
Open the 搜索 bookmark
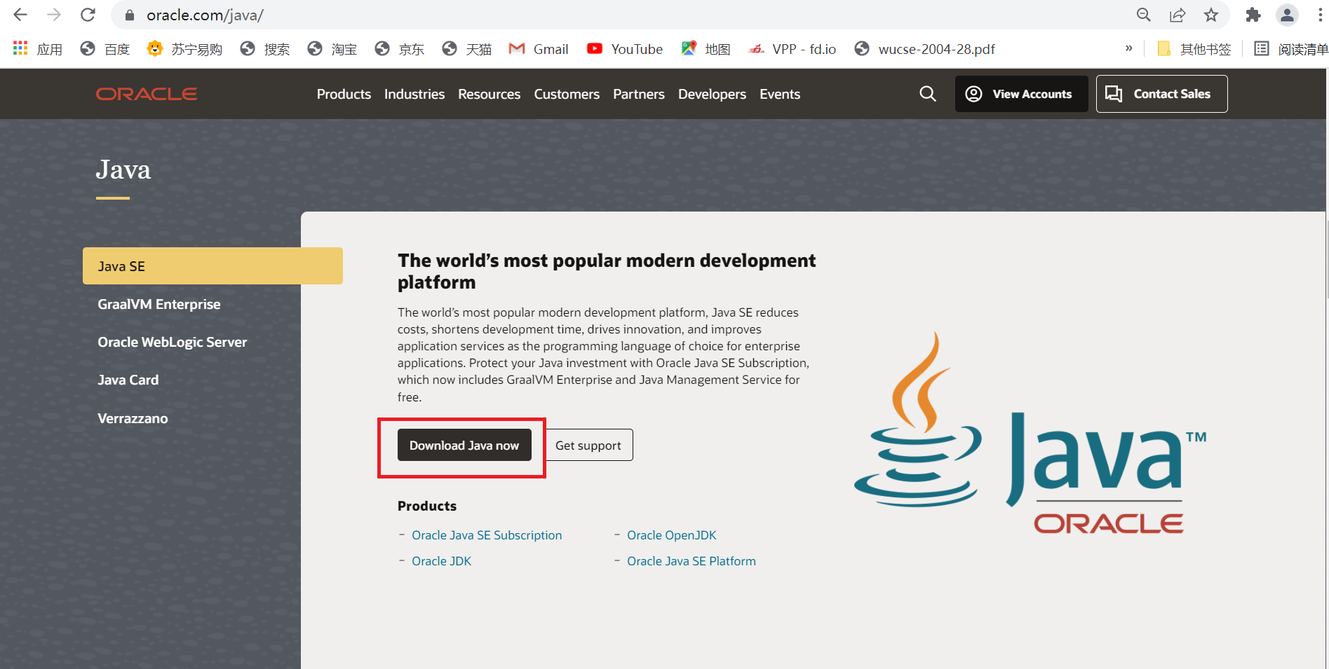(265, 49)
